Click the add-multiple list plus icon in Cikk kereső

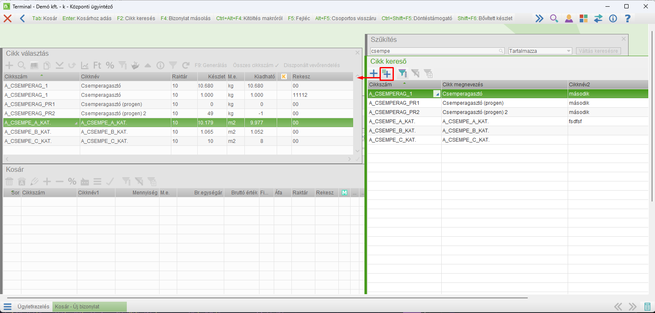pos(386,74)
